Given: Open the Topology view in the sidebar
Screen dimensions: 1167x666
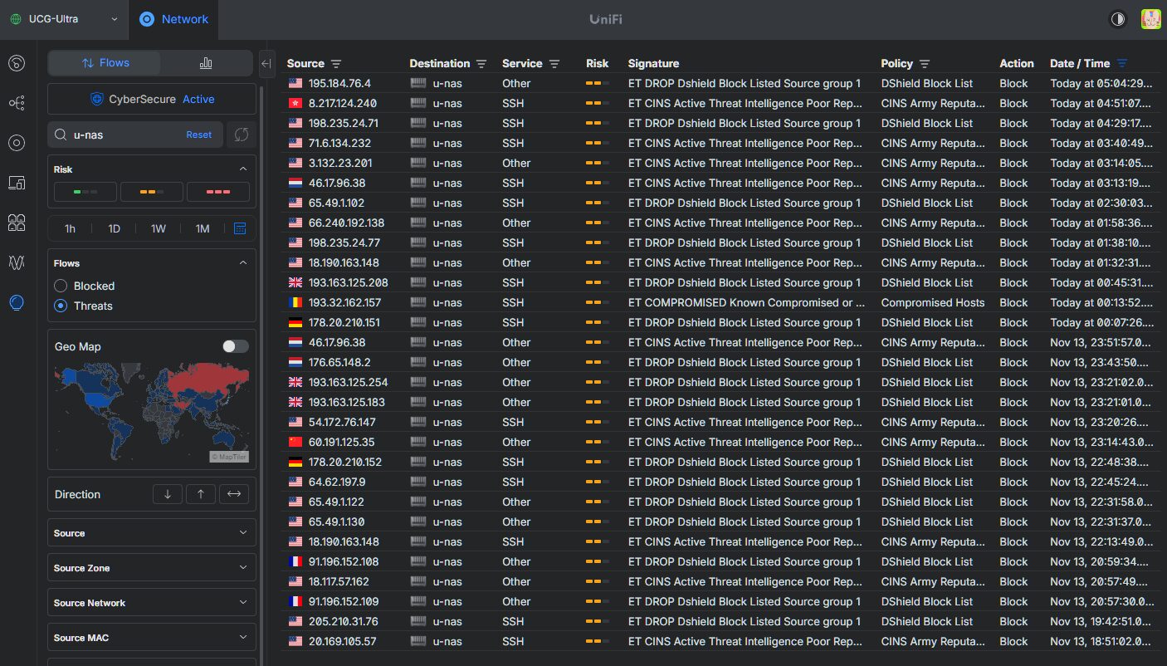Looking at the screenshot, I should pyautogui.click(x=17, y=103).
